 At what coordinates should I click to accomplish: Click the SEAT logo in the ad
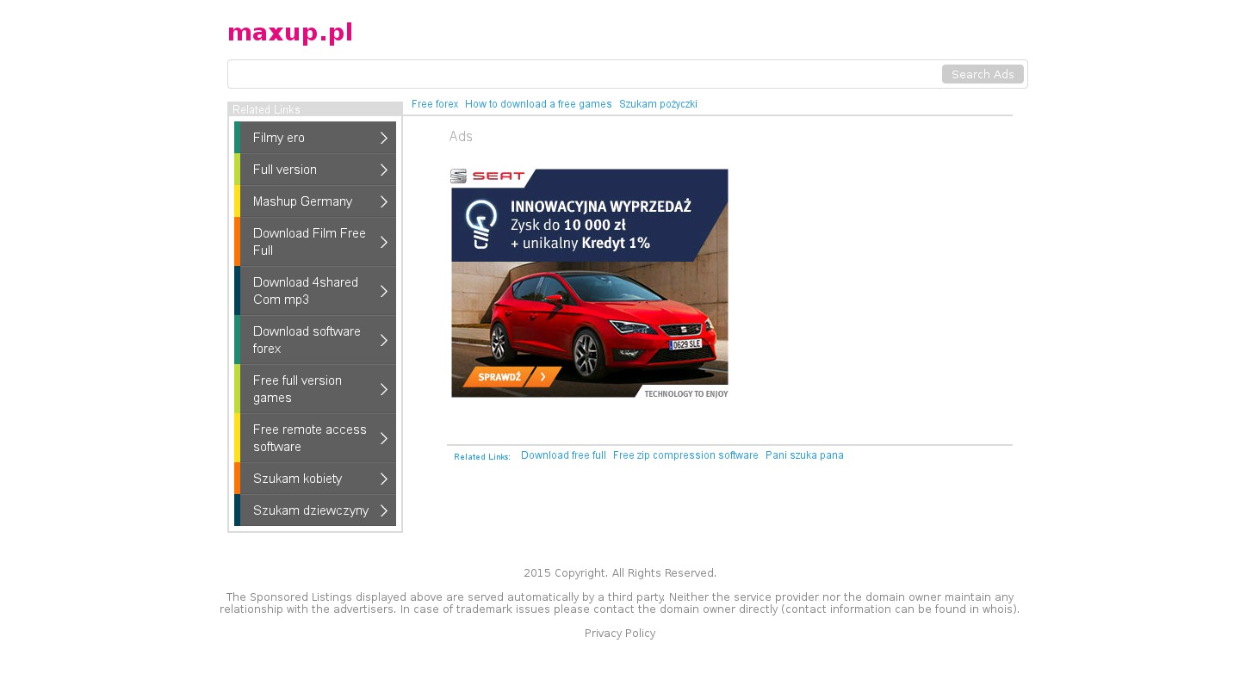(487, 176)
